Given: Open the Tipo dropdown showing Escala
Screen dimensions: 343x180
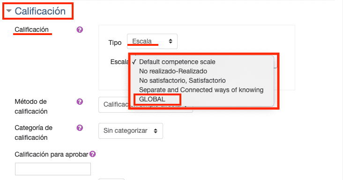Looking at the screenshot, I should pyautogui.click(x=152, y=41).
